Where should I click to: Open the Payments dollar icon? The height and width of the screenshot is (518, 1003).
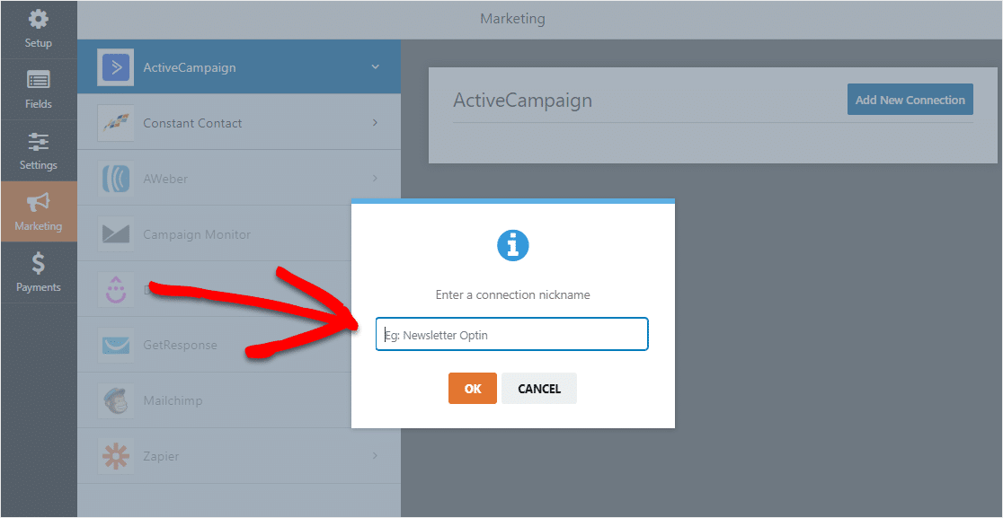click(x=39, y=263)
